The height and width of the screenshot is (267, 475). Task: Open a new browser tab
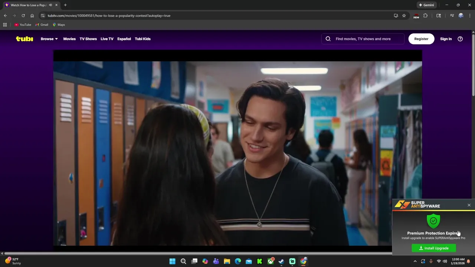click(x=65, y=5)
